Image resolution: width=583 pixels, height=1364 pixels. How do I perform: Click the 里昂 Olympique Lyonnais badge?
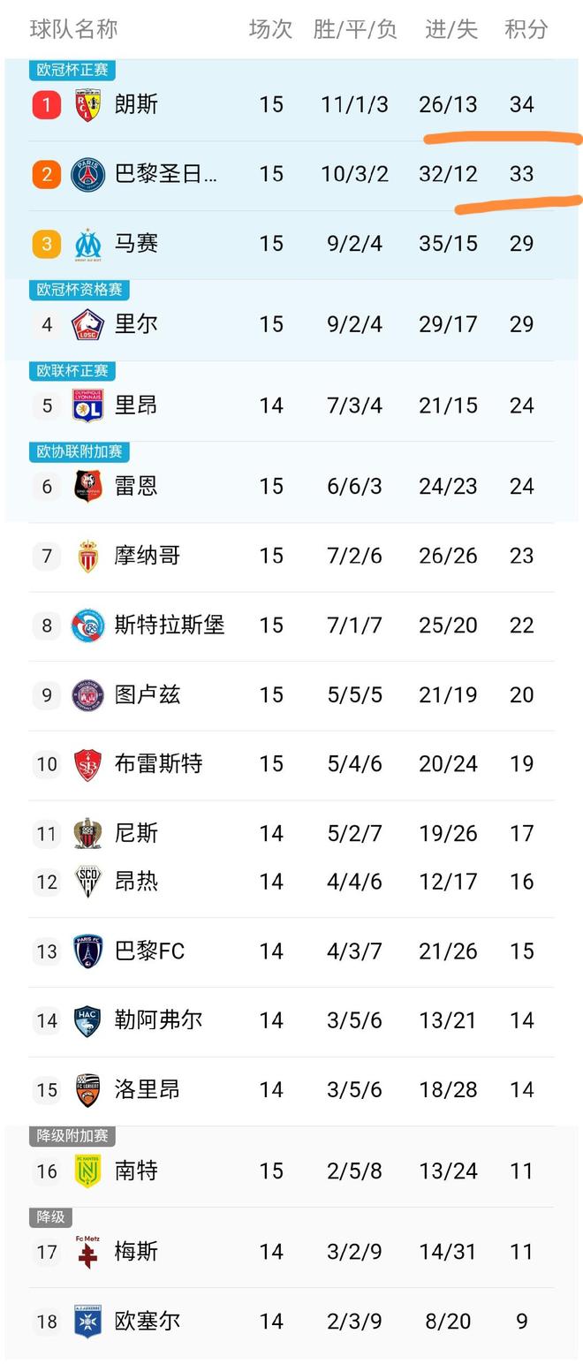click(87, 405)
